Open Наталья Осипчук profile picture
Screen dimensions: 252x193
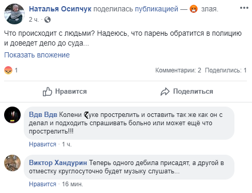14,14
